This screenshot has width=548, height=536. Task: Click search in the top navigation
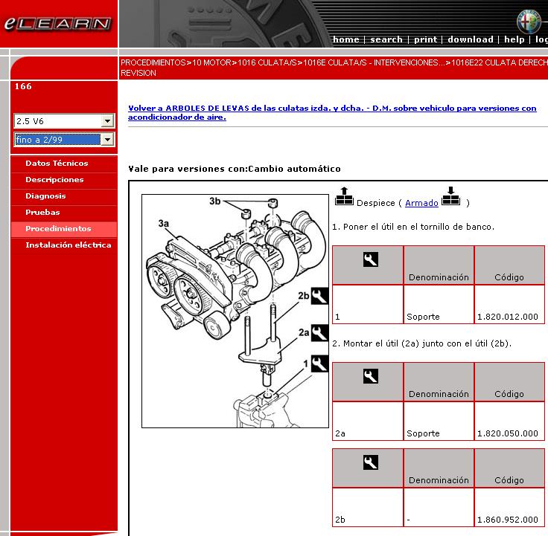[x=386, y=39]
